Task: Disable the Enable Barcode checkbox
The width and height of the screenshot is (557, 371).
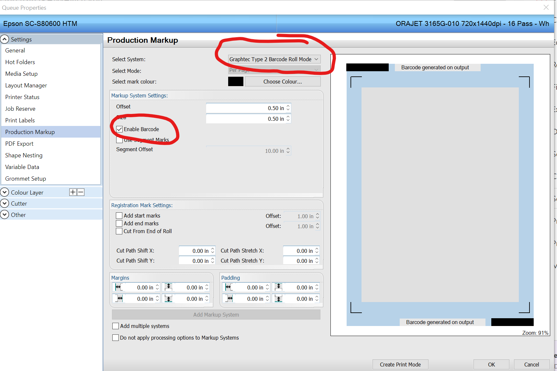Action: [119, 129]
